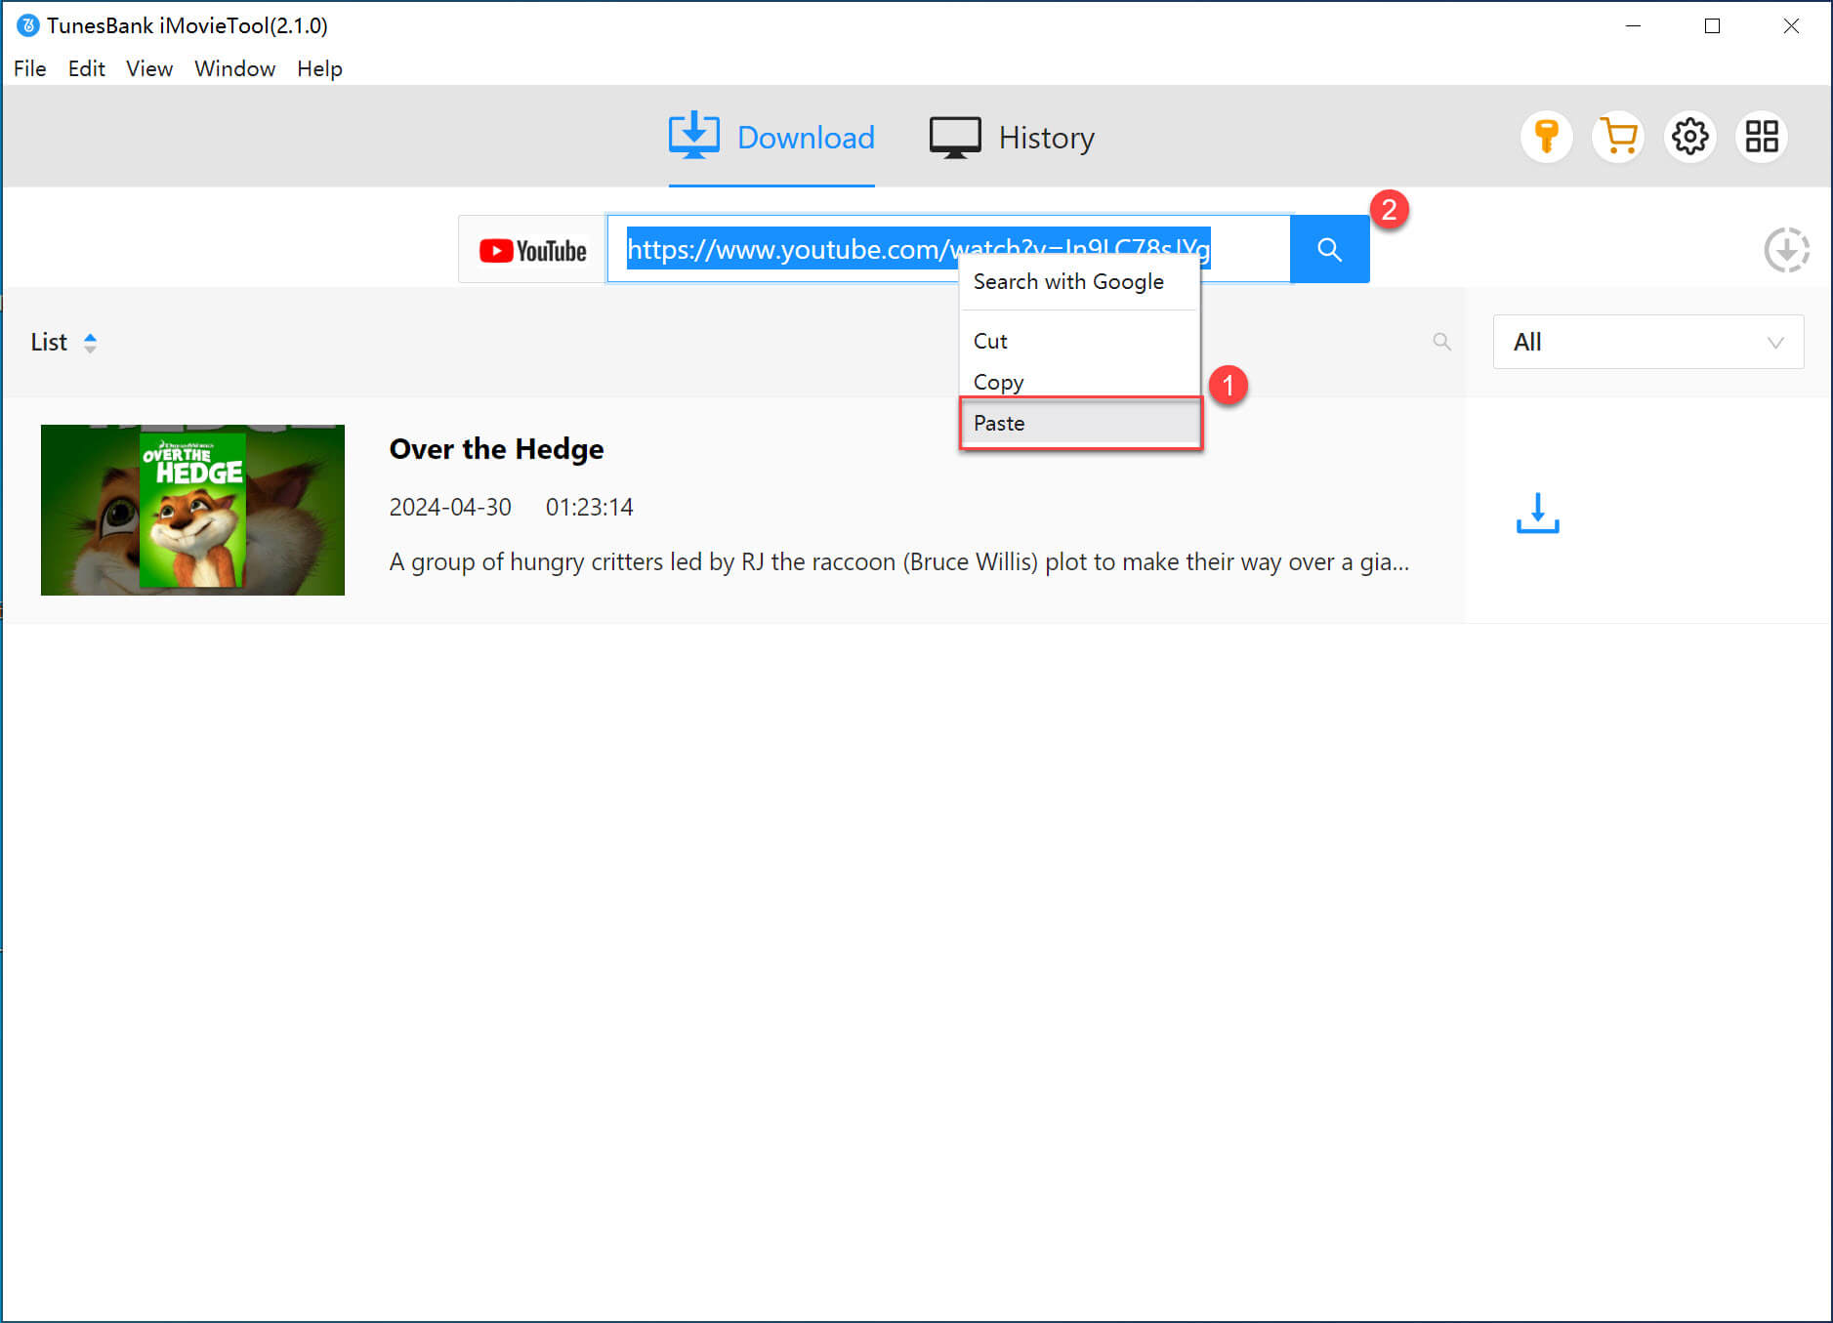
Task: Expand the All filter dropdown
Action: click(1647, 342)
